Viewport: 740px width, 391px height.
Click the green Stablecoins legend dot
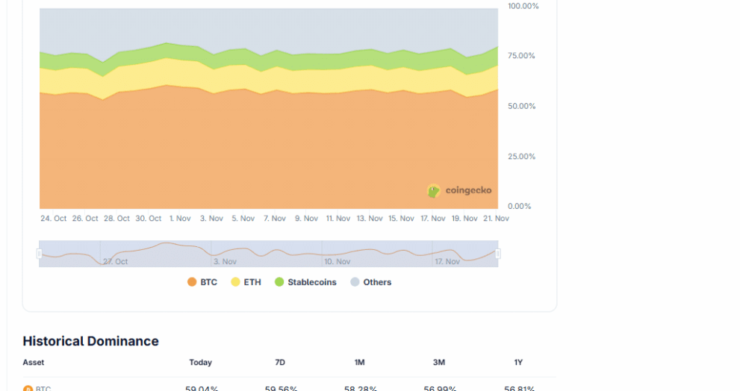coord(279,282)
